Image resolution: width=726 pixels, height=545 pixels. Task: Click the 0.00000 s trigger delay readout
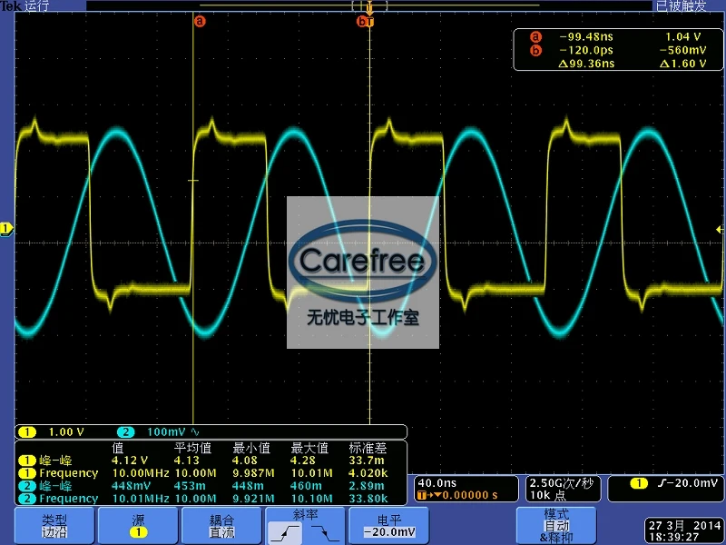coord(470,495)
